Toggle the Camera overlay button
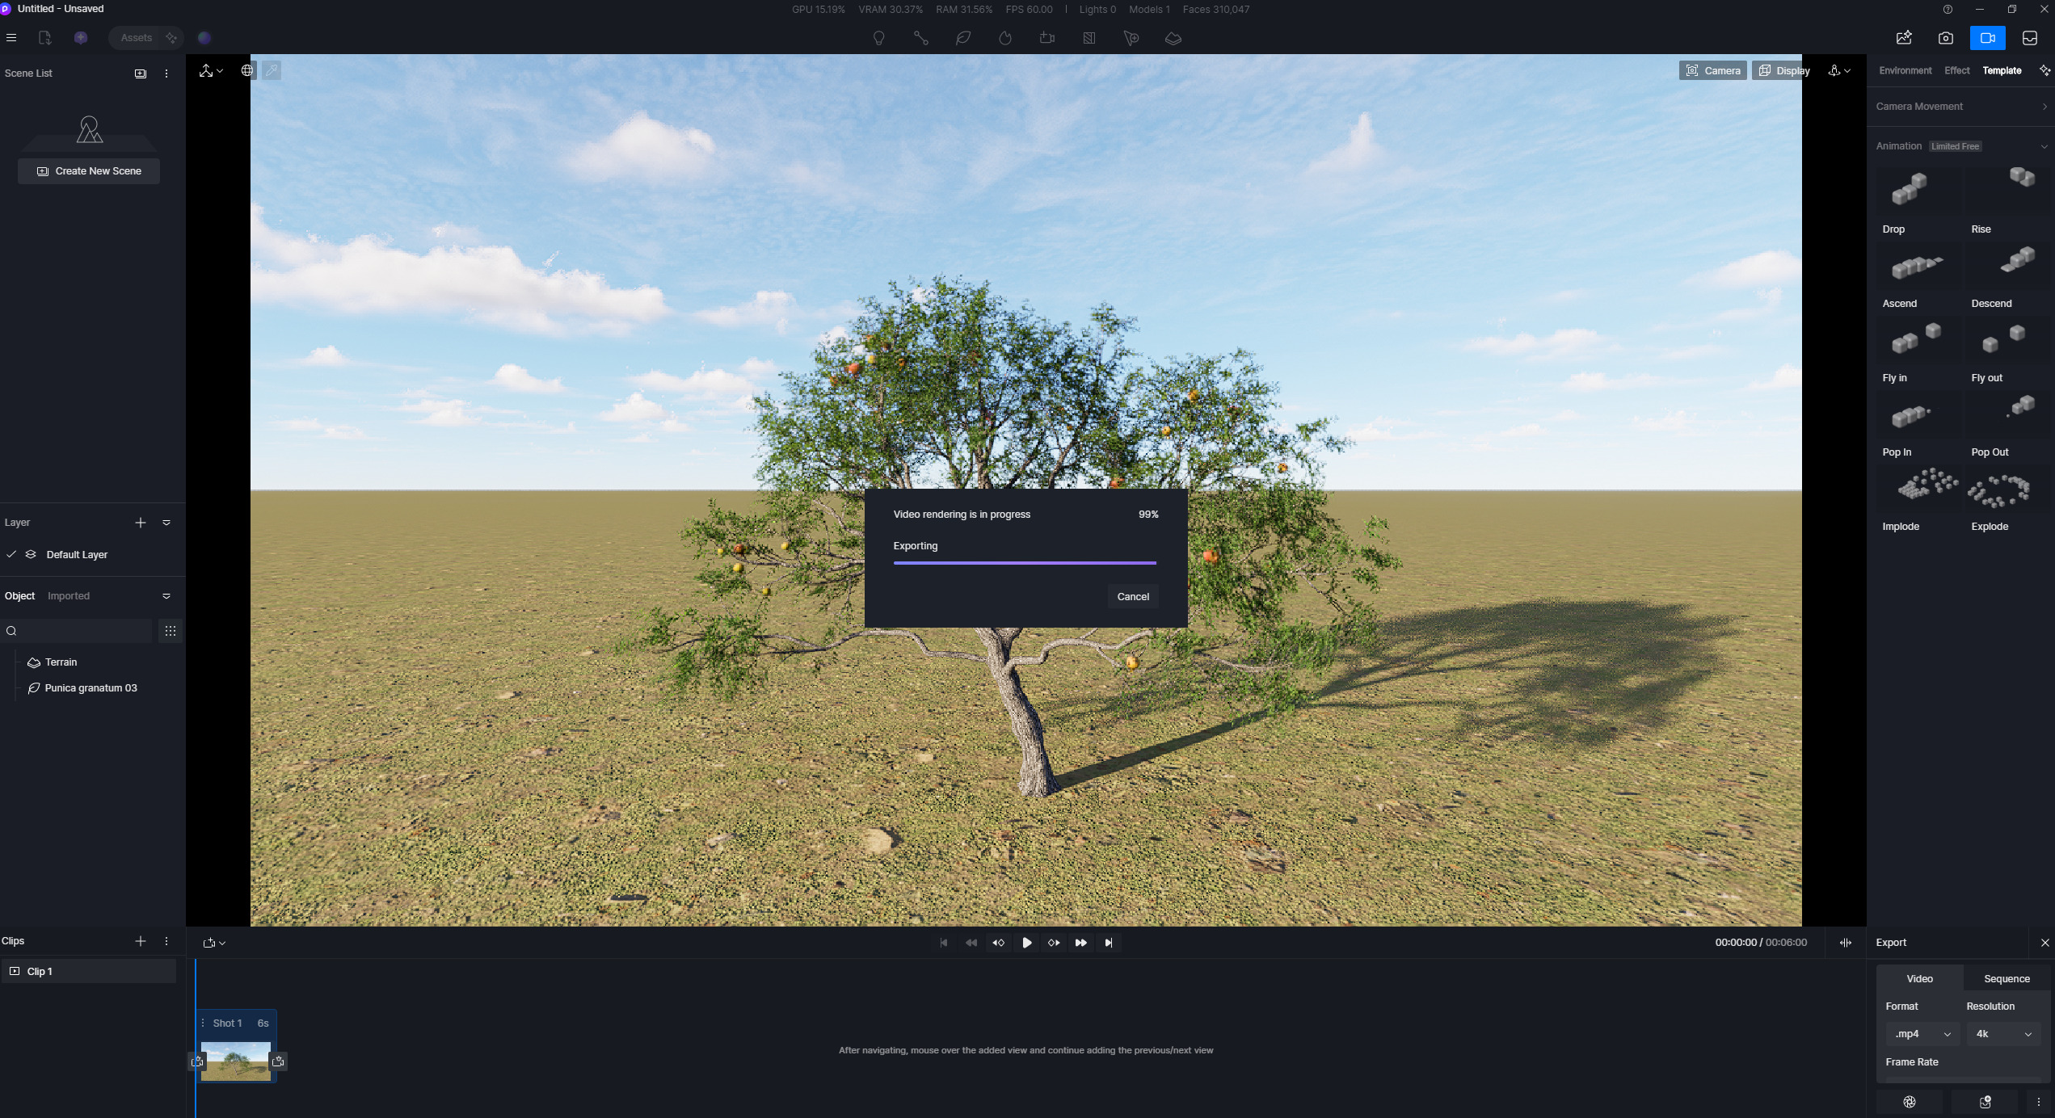2055x1118 pixels. [1712, 70]
